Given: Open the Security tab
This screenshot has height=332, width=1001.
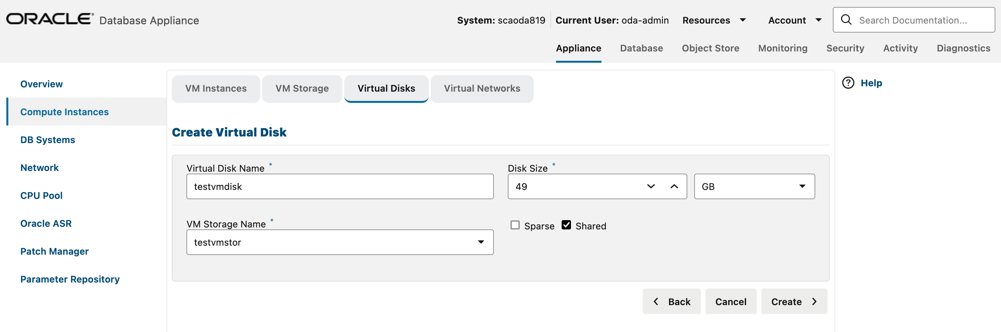Looking at the screenshot, I should coord(845,48).
